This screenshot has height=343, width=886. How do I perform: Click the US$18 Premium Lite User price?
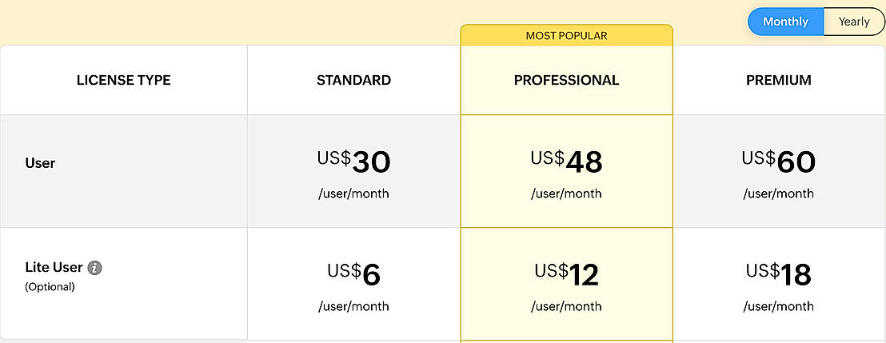[778, 274]
